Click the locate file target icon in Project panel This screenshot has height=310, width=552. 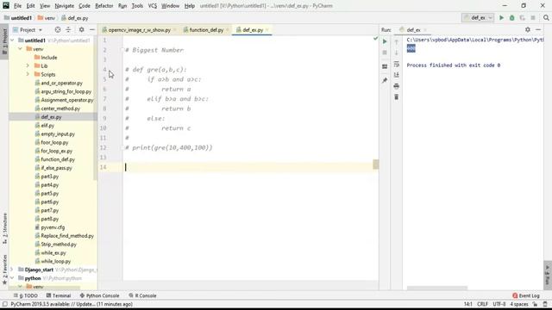point(58,30)
